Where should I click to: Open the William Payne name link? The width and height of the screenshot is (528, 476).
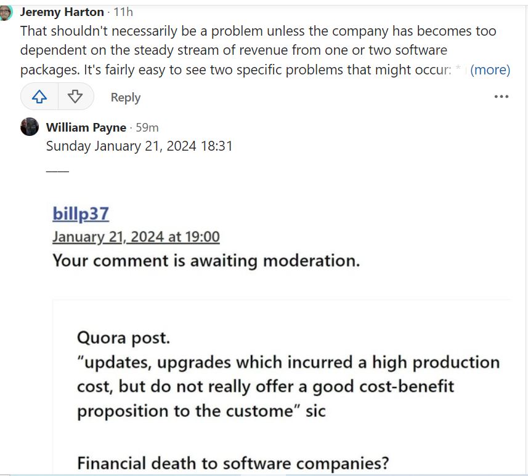coord(86,127)
